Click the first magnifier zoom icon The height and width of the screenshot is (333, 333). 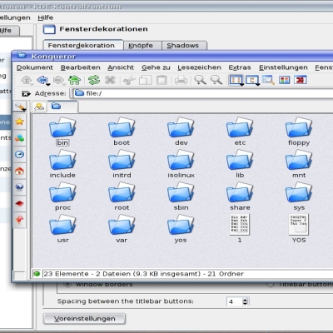click(x=200, y=80)
